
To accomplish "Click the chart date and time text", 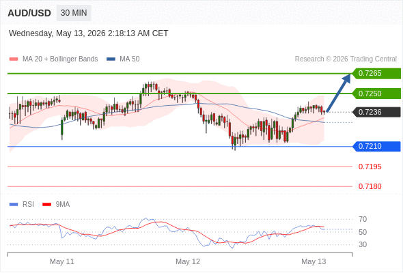I will tap(88, 33).
